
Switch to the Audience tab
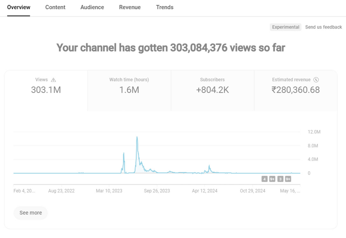[92, 7]
